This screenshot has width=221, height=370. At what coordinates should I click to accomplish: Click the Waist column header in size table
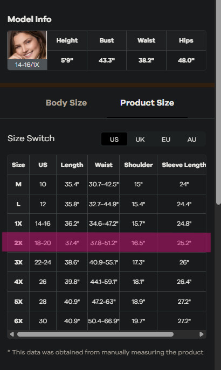click(103, 165)
